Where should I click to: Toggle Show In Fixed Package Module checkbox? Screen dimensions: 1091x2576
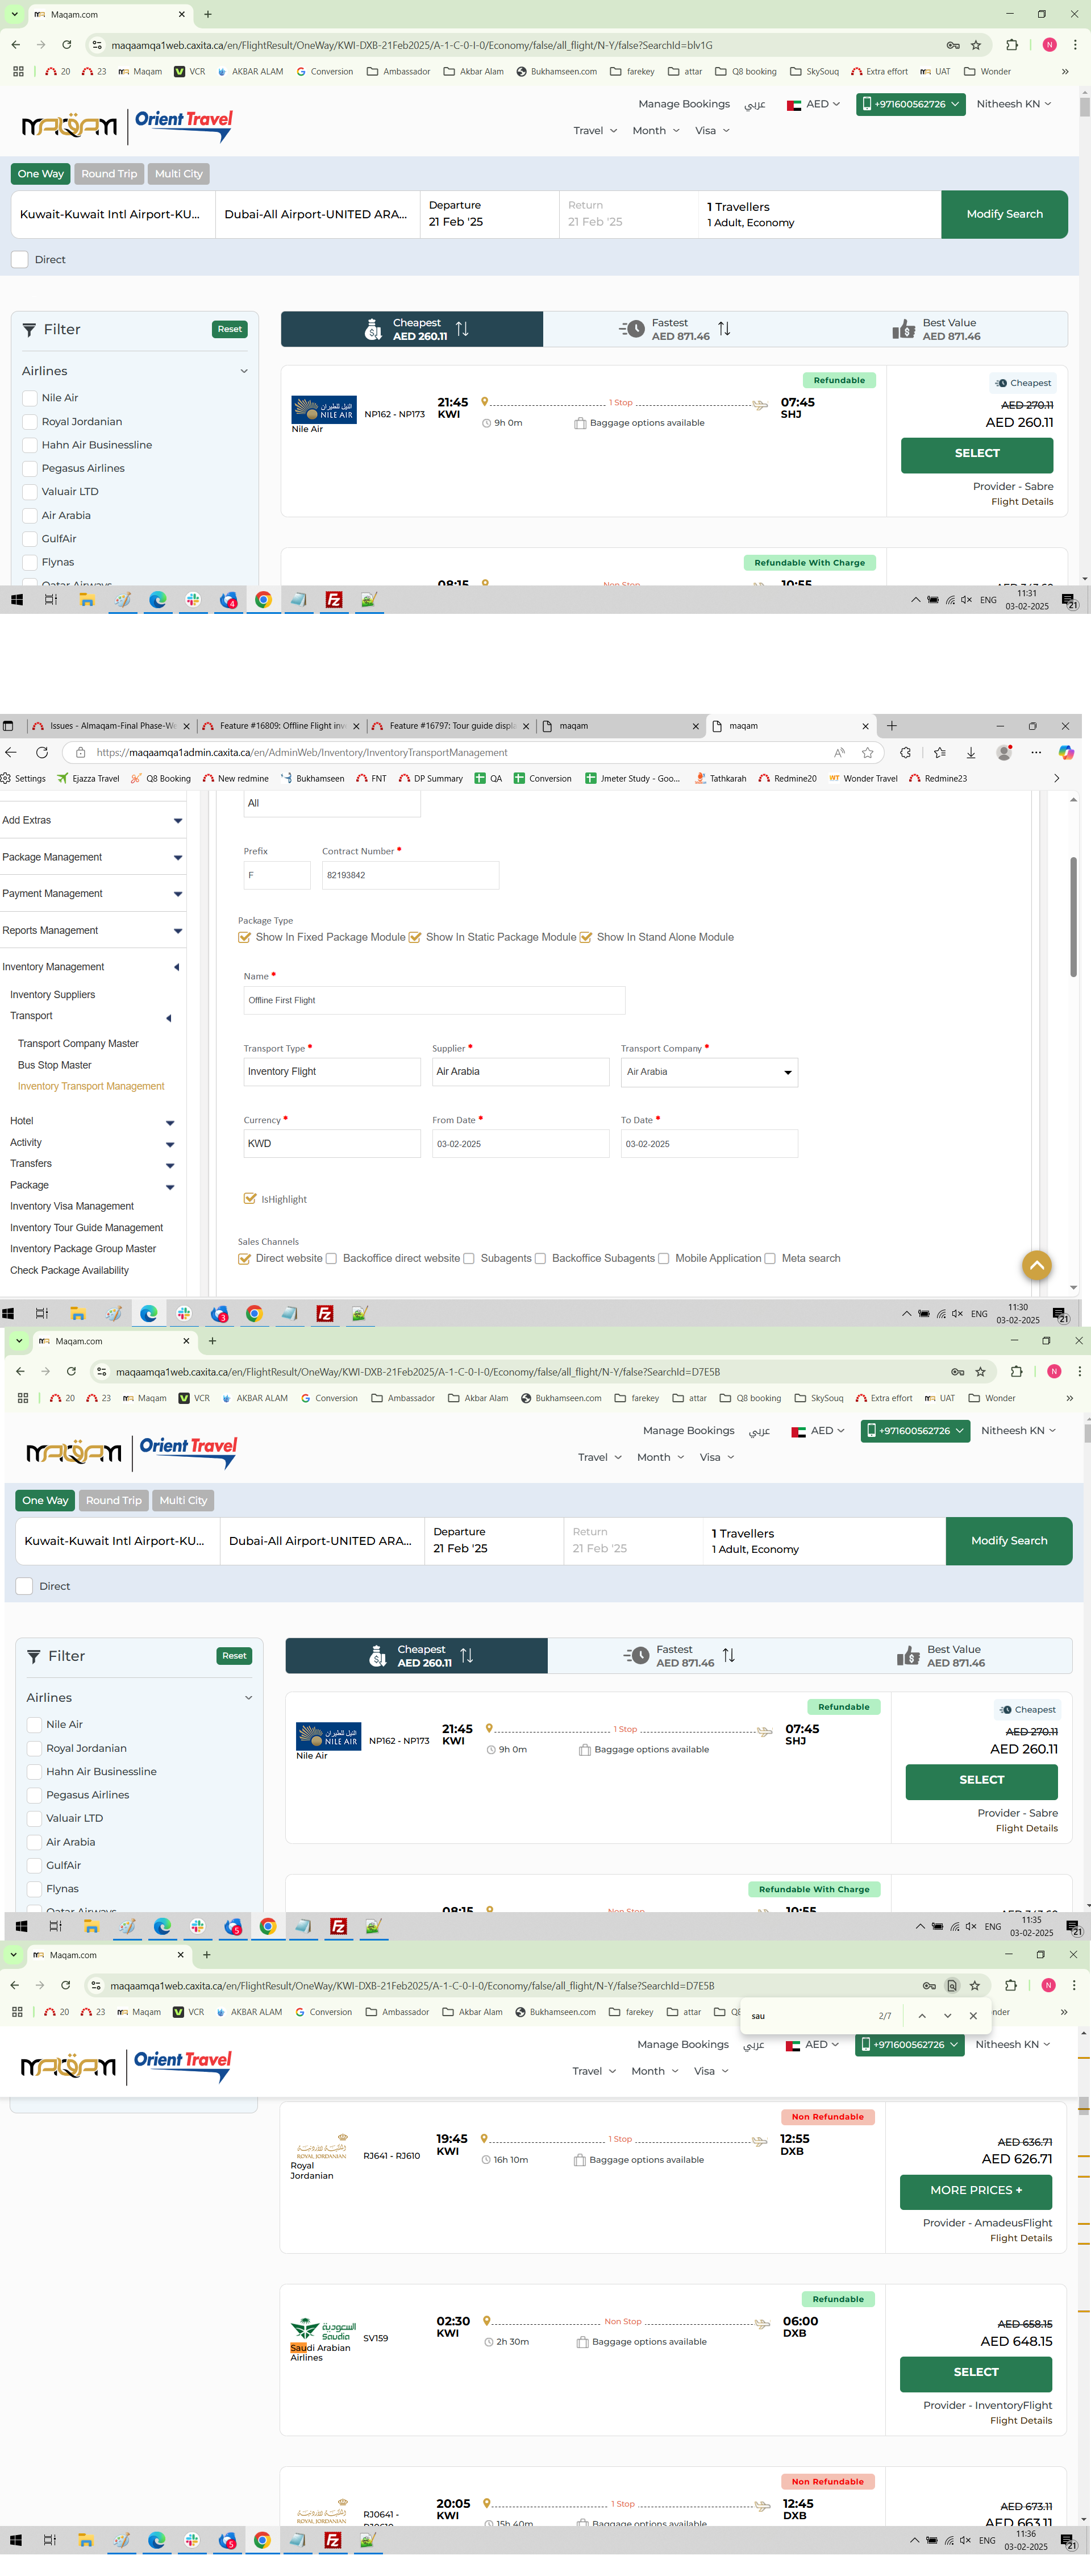[x=244, y=937]
